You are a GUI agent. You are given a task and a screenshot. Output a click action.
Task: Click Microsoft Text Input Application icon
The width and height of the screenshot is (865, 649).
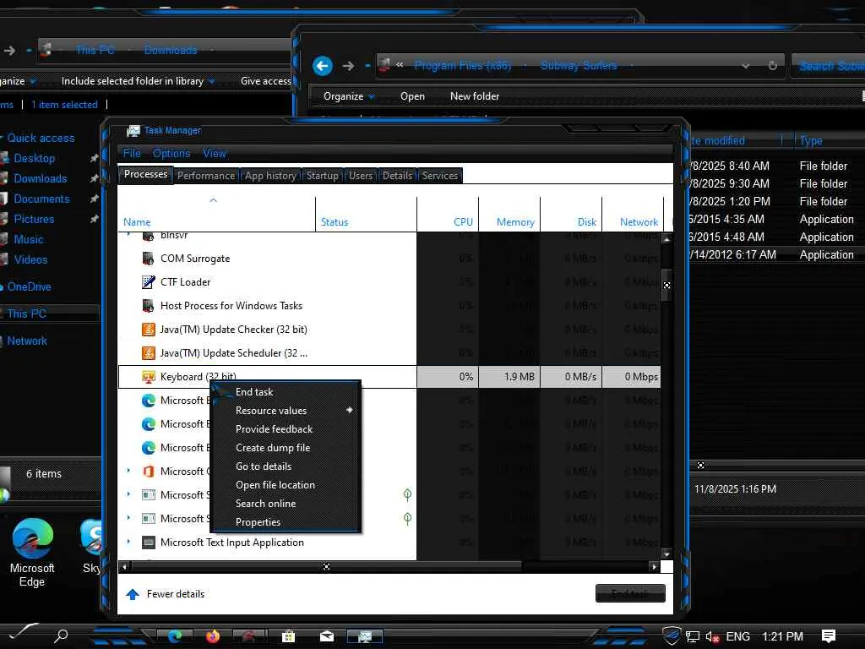(148, 543)
